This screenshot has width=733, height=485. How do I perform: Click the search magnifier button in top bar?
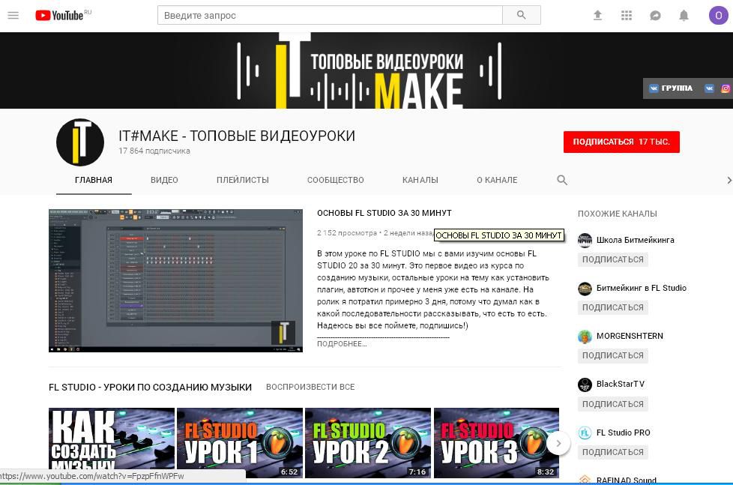[x=521, y=15]
